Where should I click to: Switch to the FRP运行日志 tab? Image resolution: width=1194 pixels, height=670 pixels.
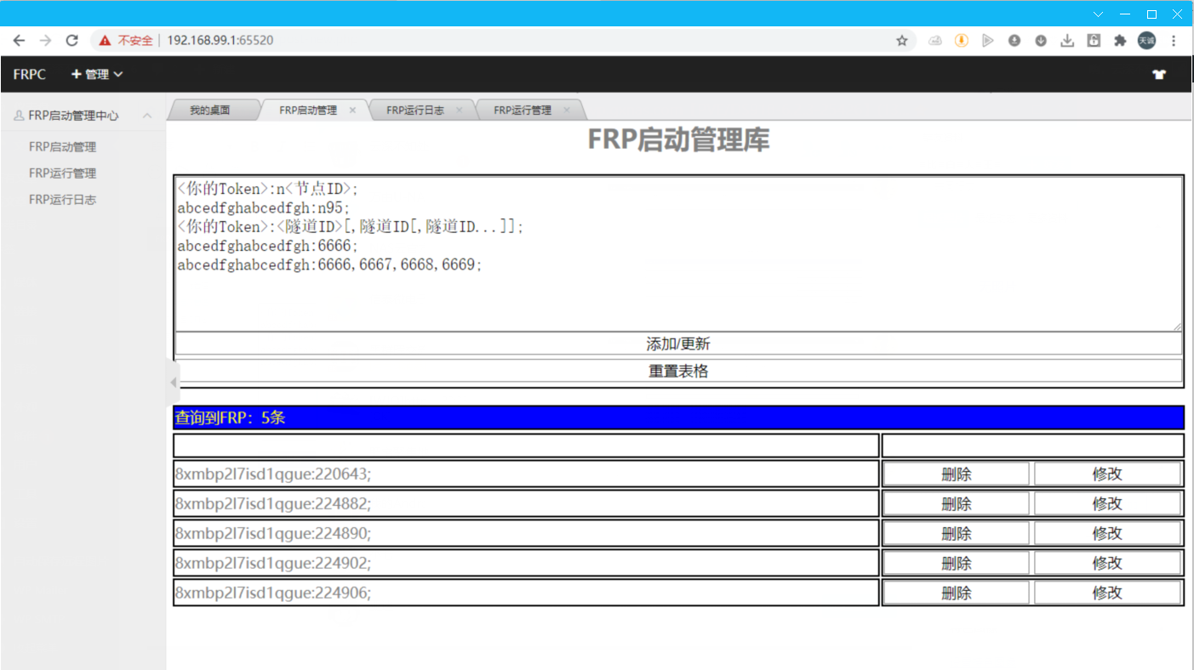414,111
